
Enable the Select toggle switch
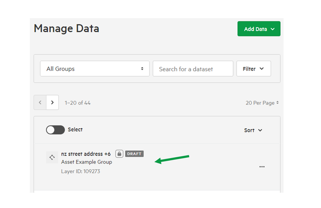55,130
